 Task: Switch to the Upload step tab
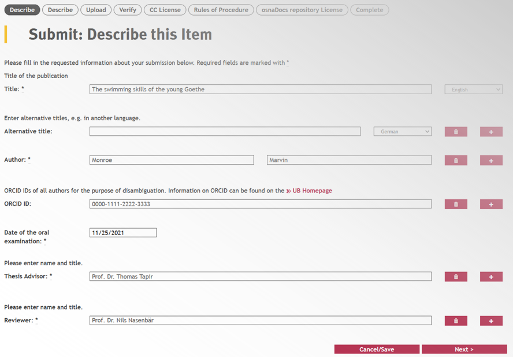96,10
